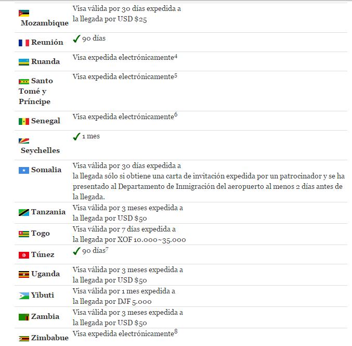Viewport: 352px width, 346px height.
Task: Click the Ruanda flag icon
Action: [x=23, y=62]
